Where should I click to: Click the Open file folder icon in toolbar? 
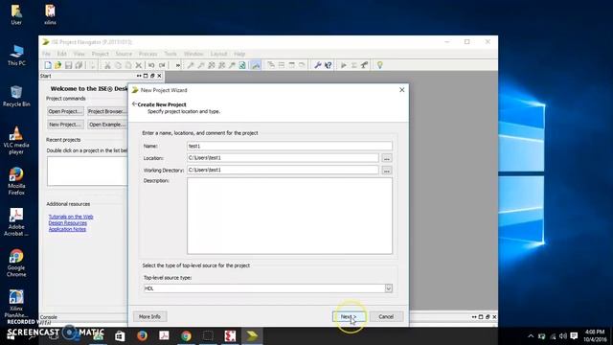point(57,65)
